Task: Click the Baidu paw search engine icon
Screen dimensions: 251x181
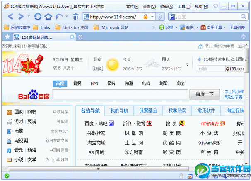Action: pyautogui.click(x=172, y=17)
